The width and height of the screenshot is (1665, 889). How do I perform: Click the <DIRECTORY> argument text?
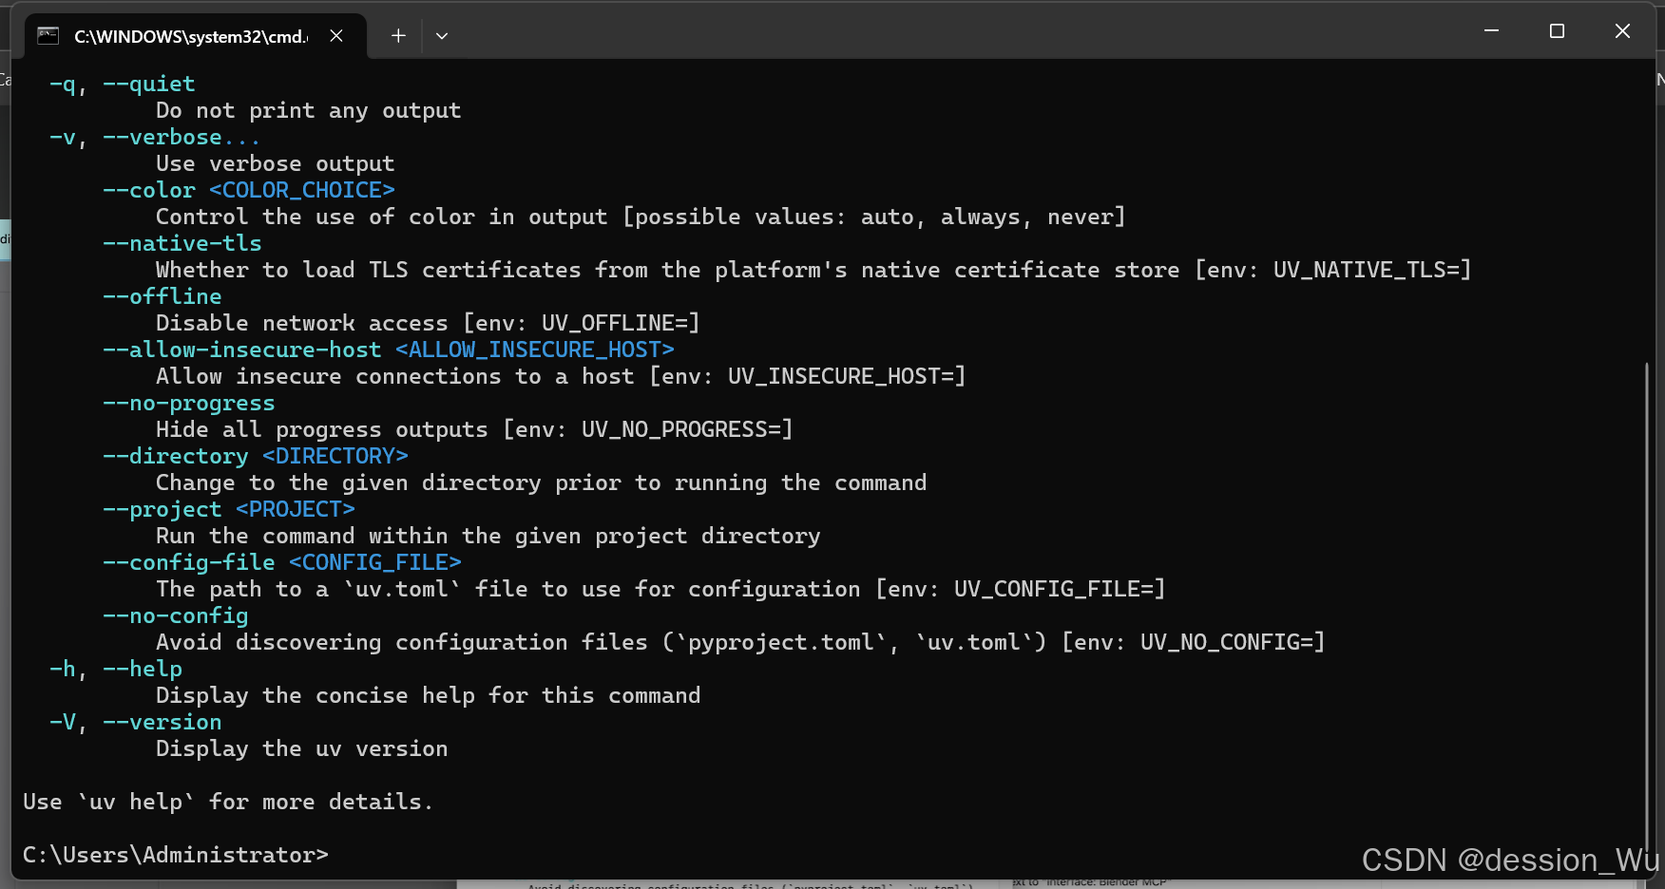pyautogui.click(x=335, y=456)
